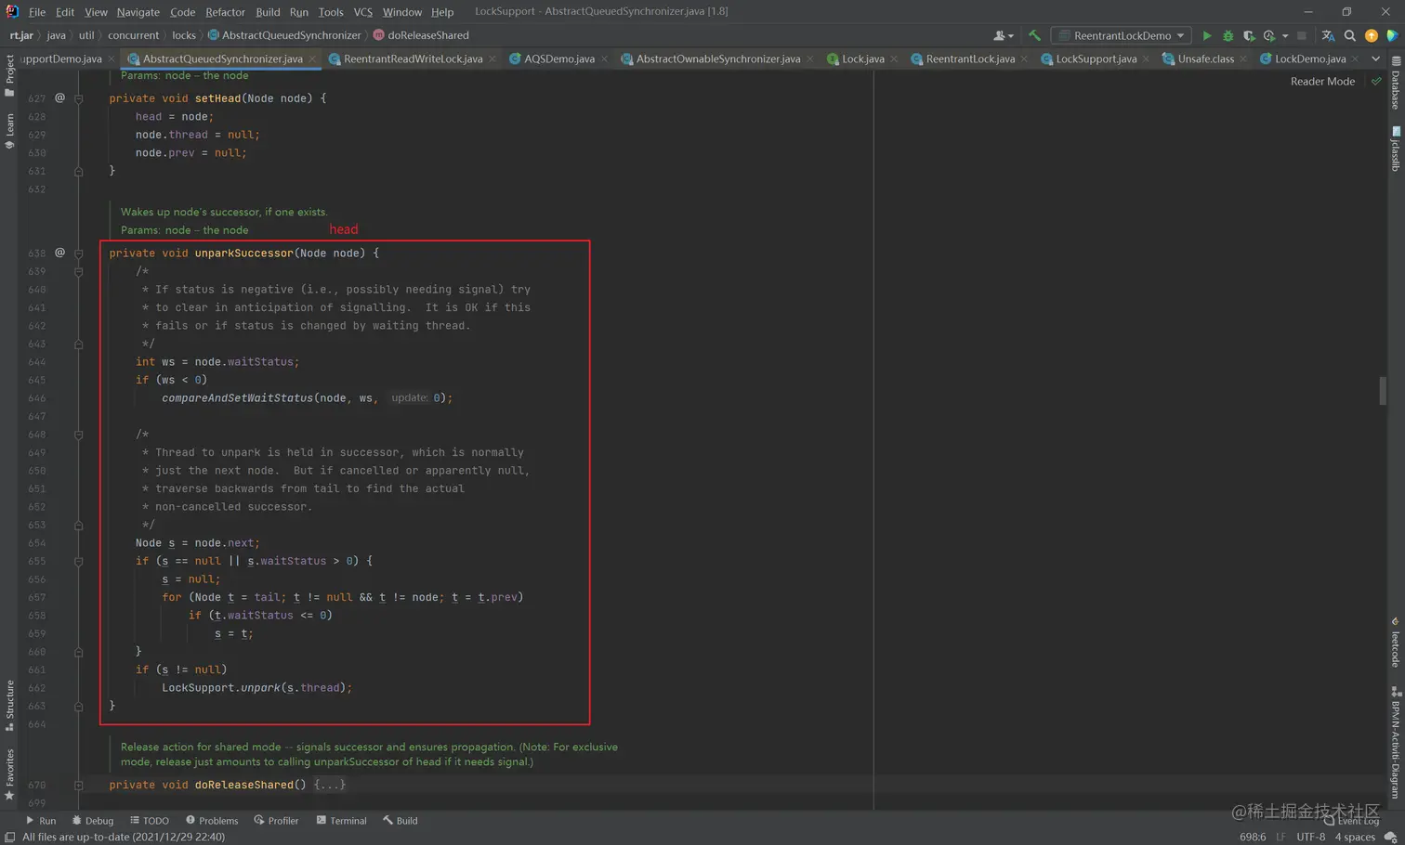1405x845 pixels.
Task: Switch to ReentrantReadWriteLock.java tab
Action: click(x=413, y=58)
